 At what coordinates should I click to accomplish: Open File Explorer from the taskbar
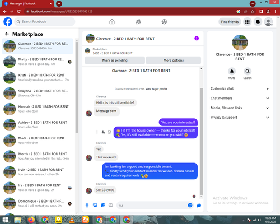point(18,220)
